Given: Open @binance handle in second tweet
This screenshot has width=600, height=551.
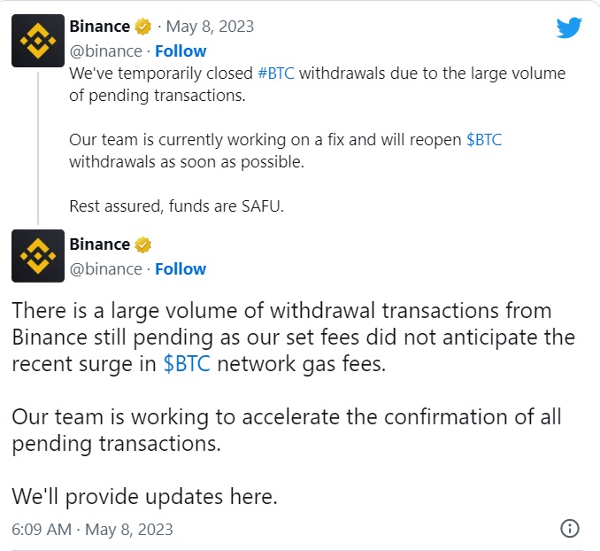Looking at the screenshot, I should tap(105, 269).
